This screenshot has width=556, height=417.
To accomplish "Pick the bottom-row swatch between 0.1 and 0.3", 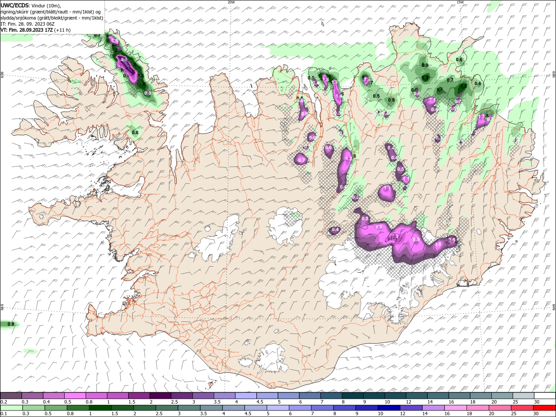I will (x=11, y=408).
